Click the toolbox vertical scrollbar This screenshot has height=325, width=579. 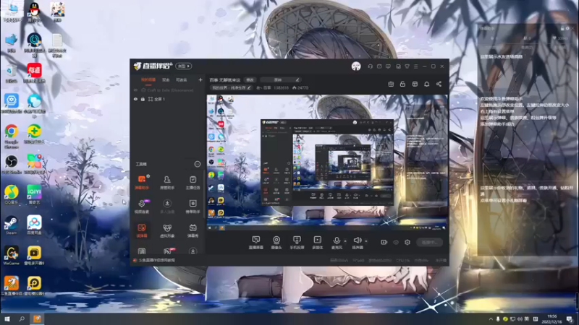click(x=203, y=194)
